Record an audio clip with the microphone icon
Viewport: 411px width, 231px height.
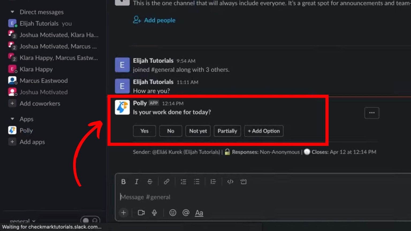(x=155, y=213)
